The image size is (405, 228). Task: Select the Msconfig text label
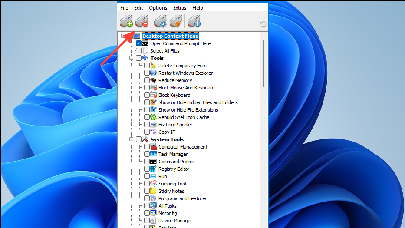click(x=168, y=213)
